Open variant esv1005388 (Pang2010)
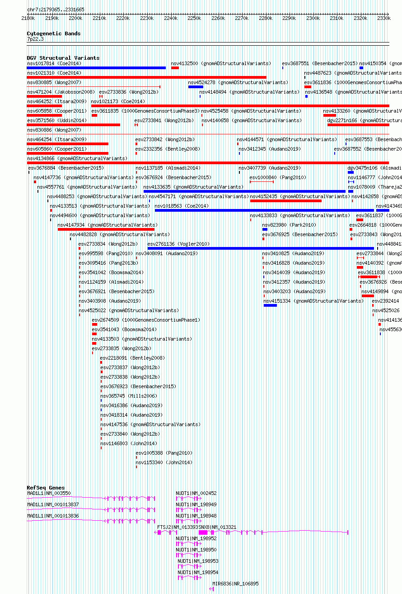 click(164, 453)
